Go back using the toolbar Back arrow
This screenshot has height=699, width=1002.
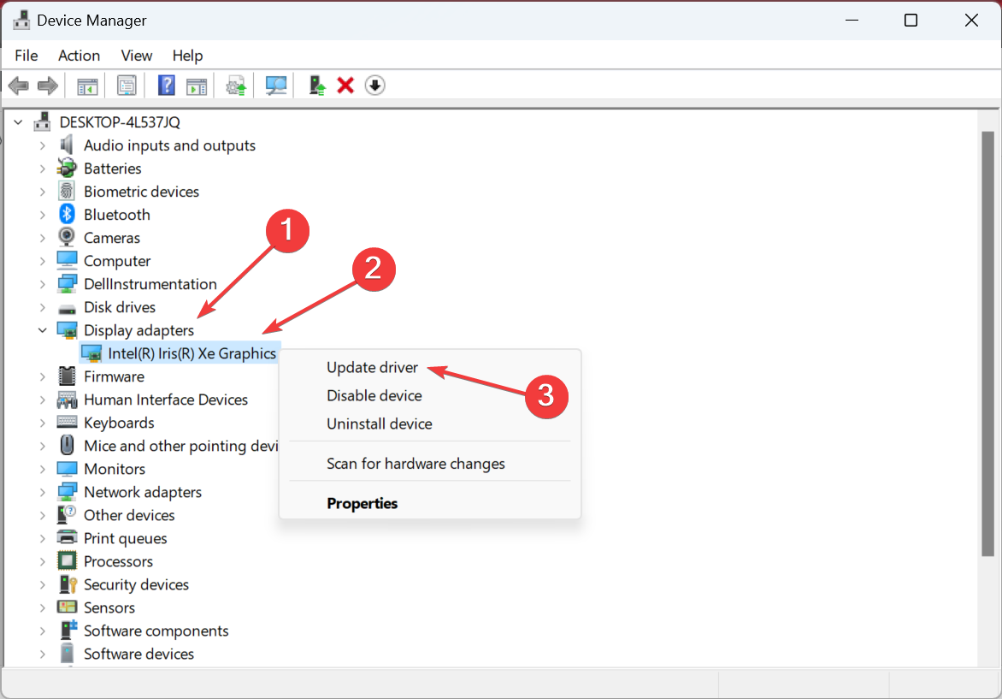click(x=19, y=85)
